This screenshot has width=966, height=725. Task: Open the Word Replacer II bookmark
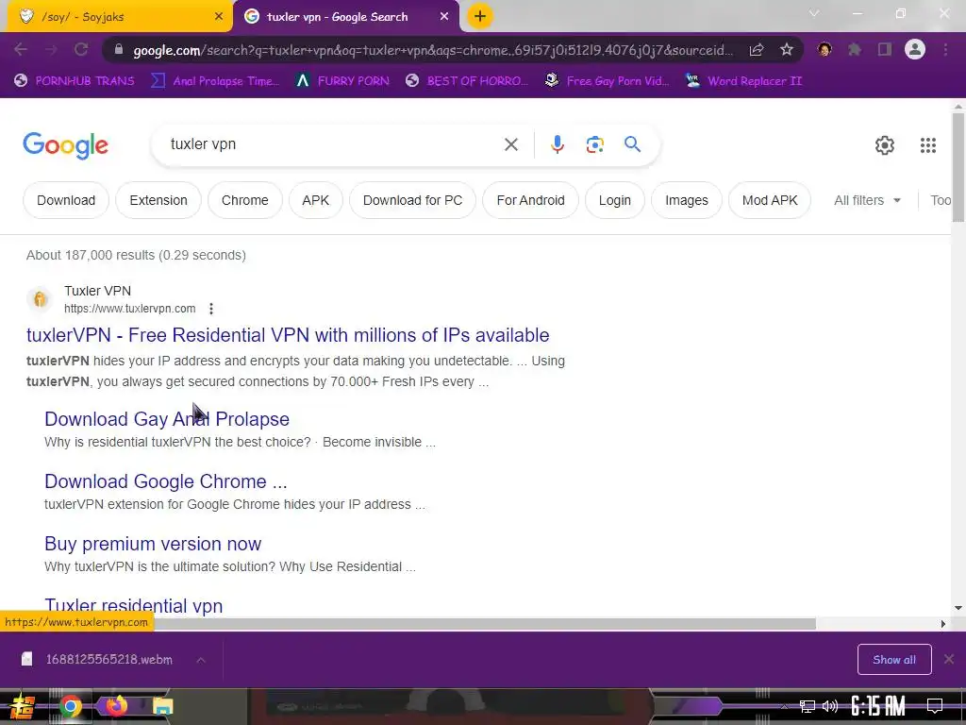(x=743, y=81)
